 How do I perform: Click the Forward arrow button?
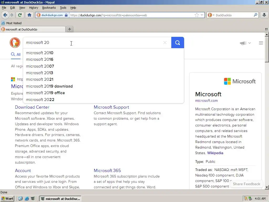click(12, 15)
